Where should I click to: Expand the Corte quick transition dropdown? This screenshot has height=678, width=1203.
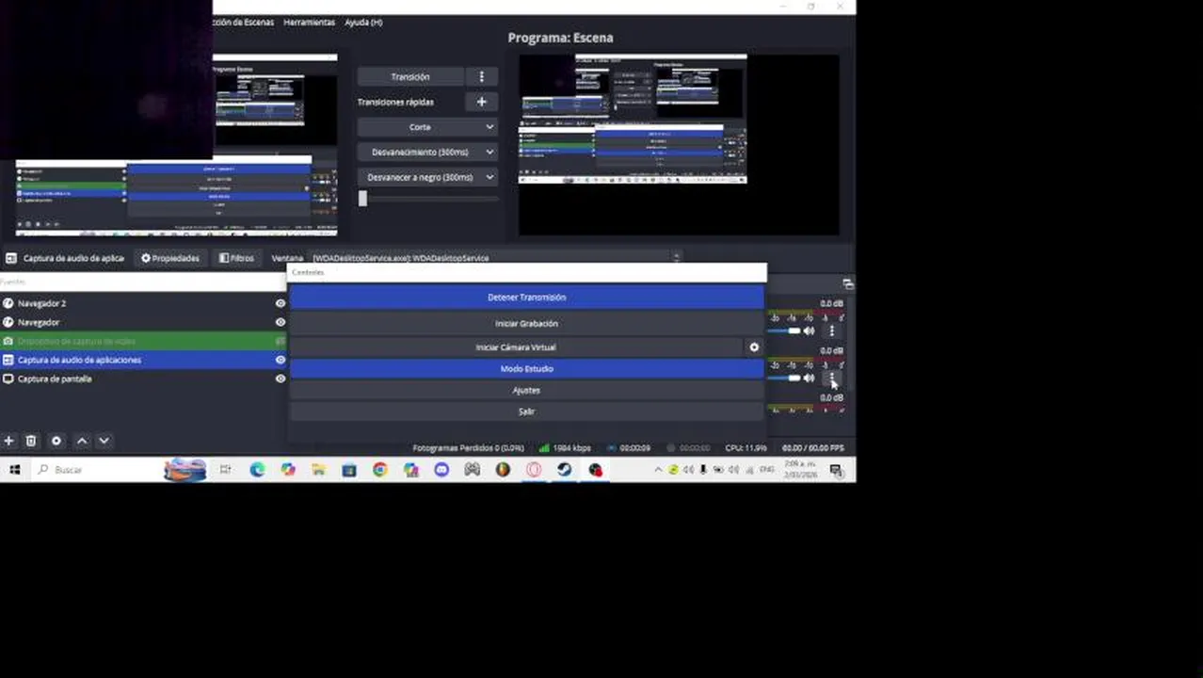tap(426, 127)
